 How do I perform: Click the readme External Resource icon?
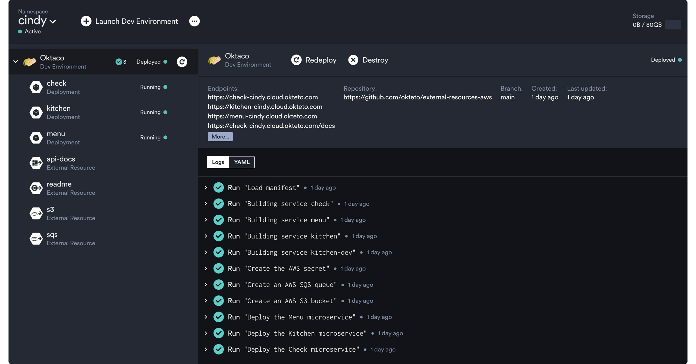(36, 188)
